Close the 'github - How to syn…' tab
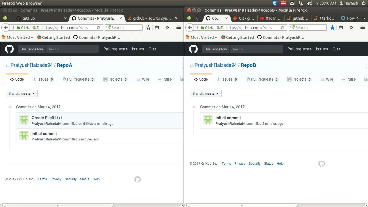368x207 pixels. pyautogui.click(x=176, y=18)
